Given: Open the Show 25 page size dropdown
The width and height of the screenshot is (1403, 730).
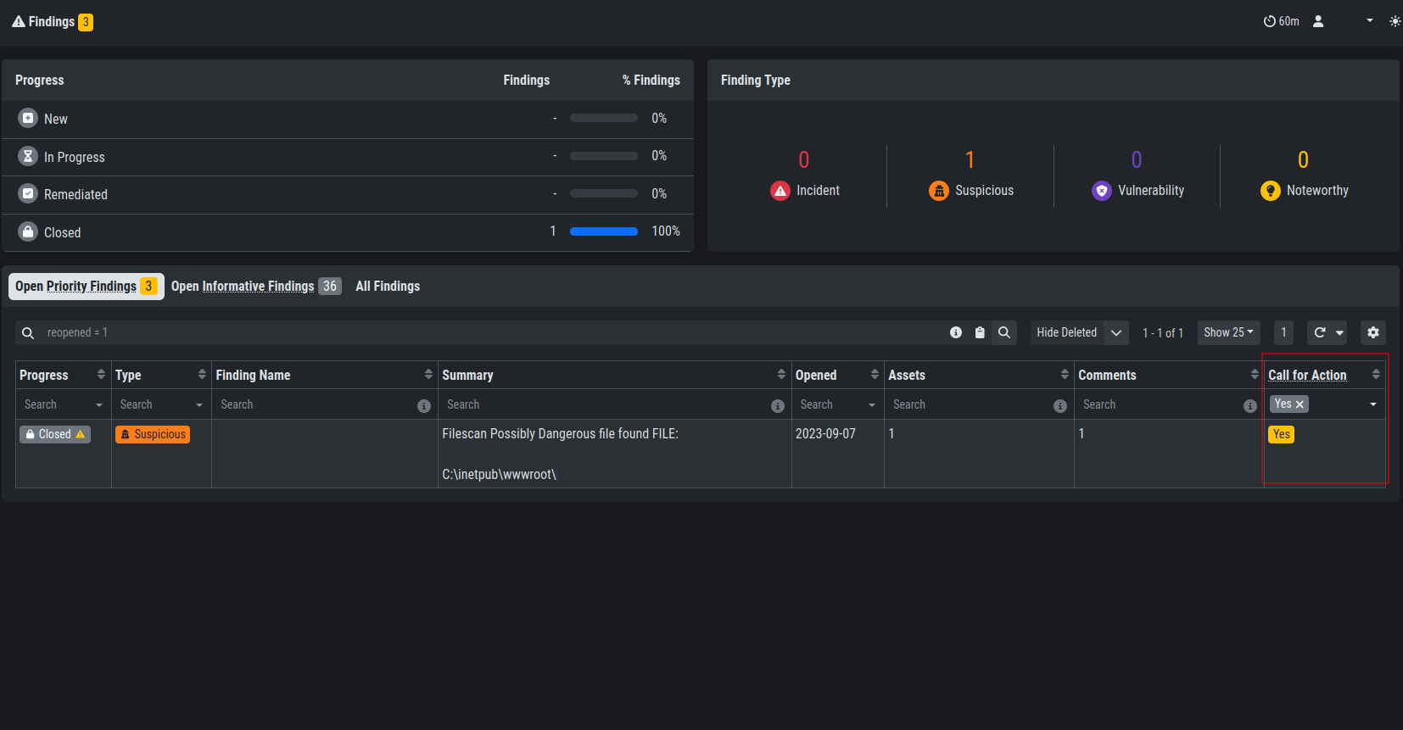Looking at the screenshot, I should pos(1228,332).
